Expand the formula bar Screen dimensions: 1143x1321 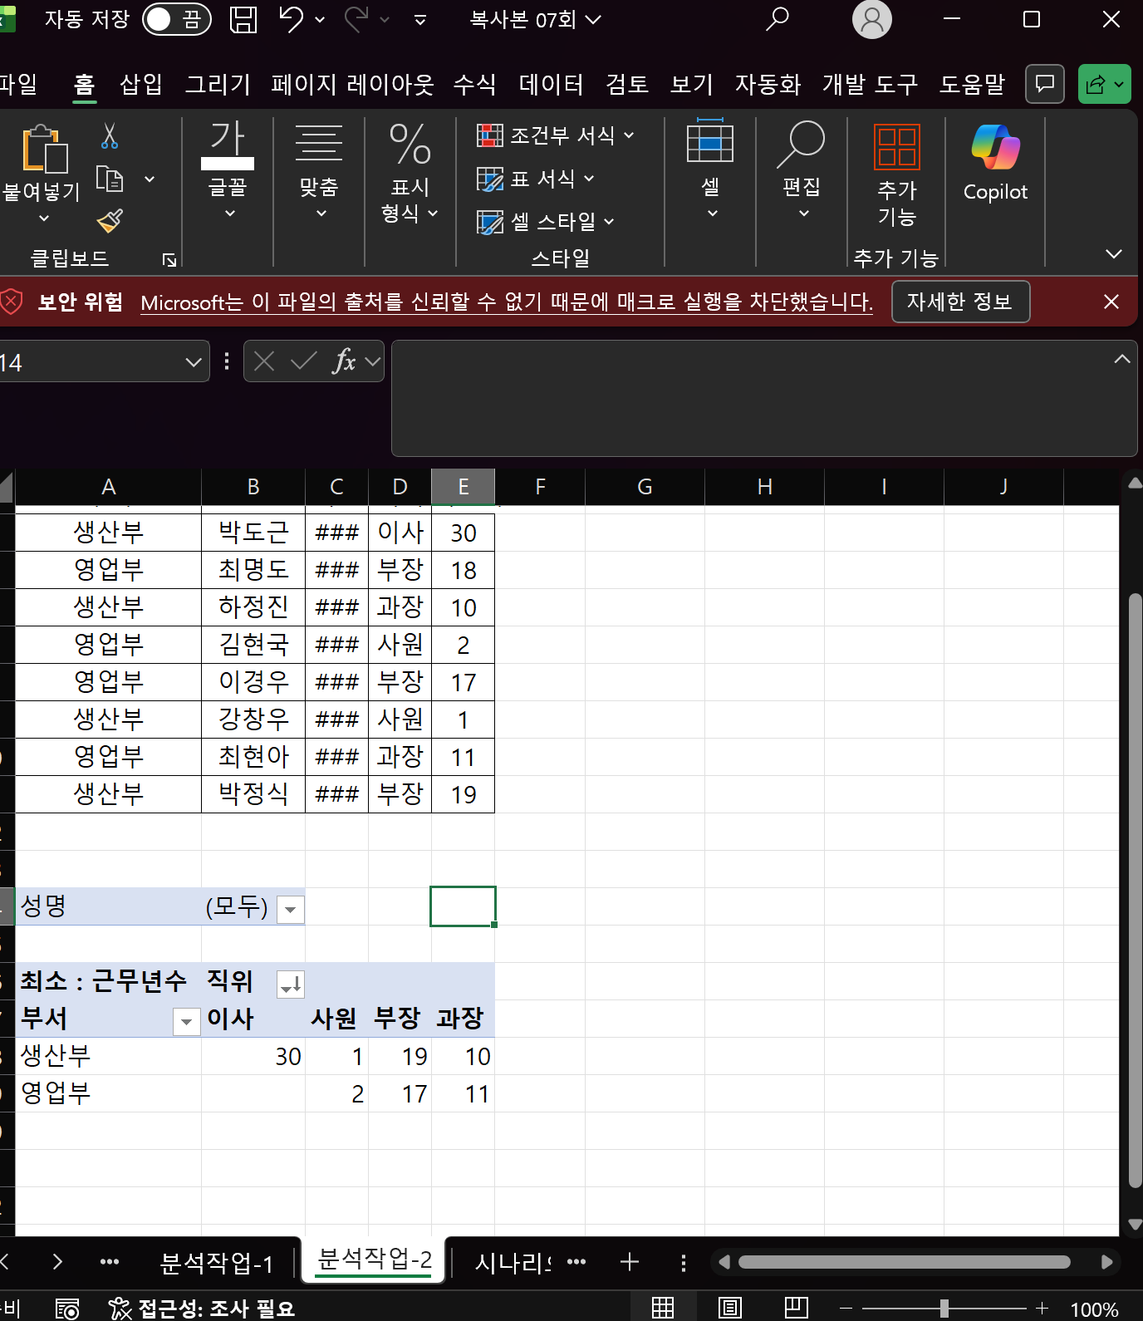tap(1121, 359)
